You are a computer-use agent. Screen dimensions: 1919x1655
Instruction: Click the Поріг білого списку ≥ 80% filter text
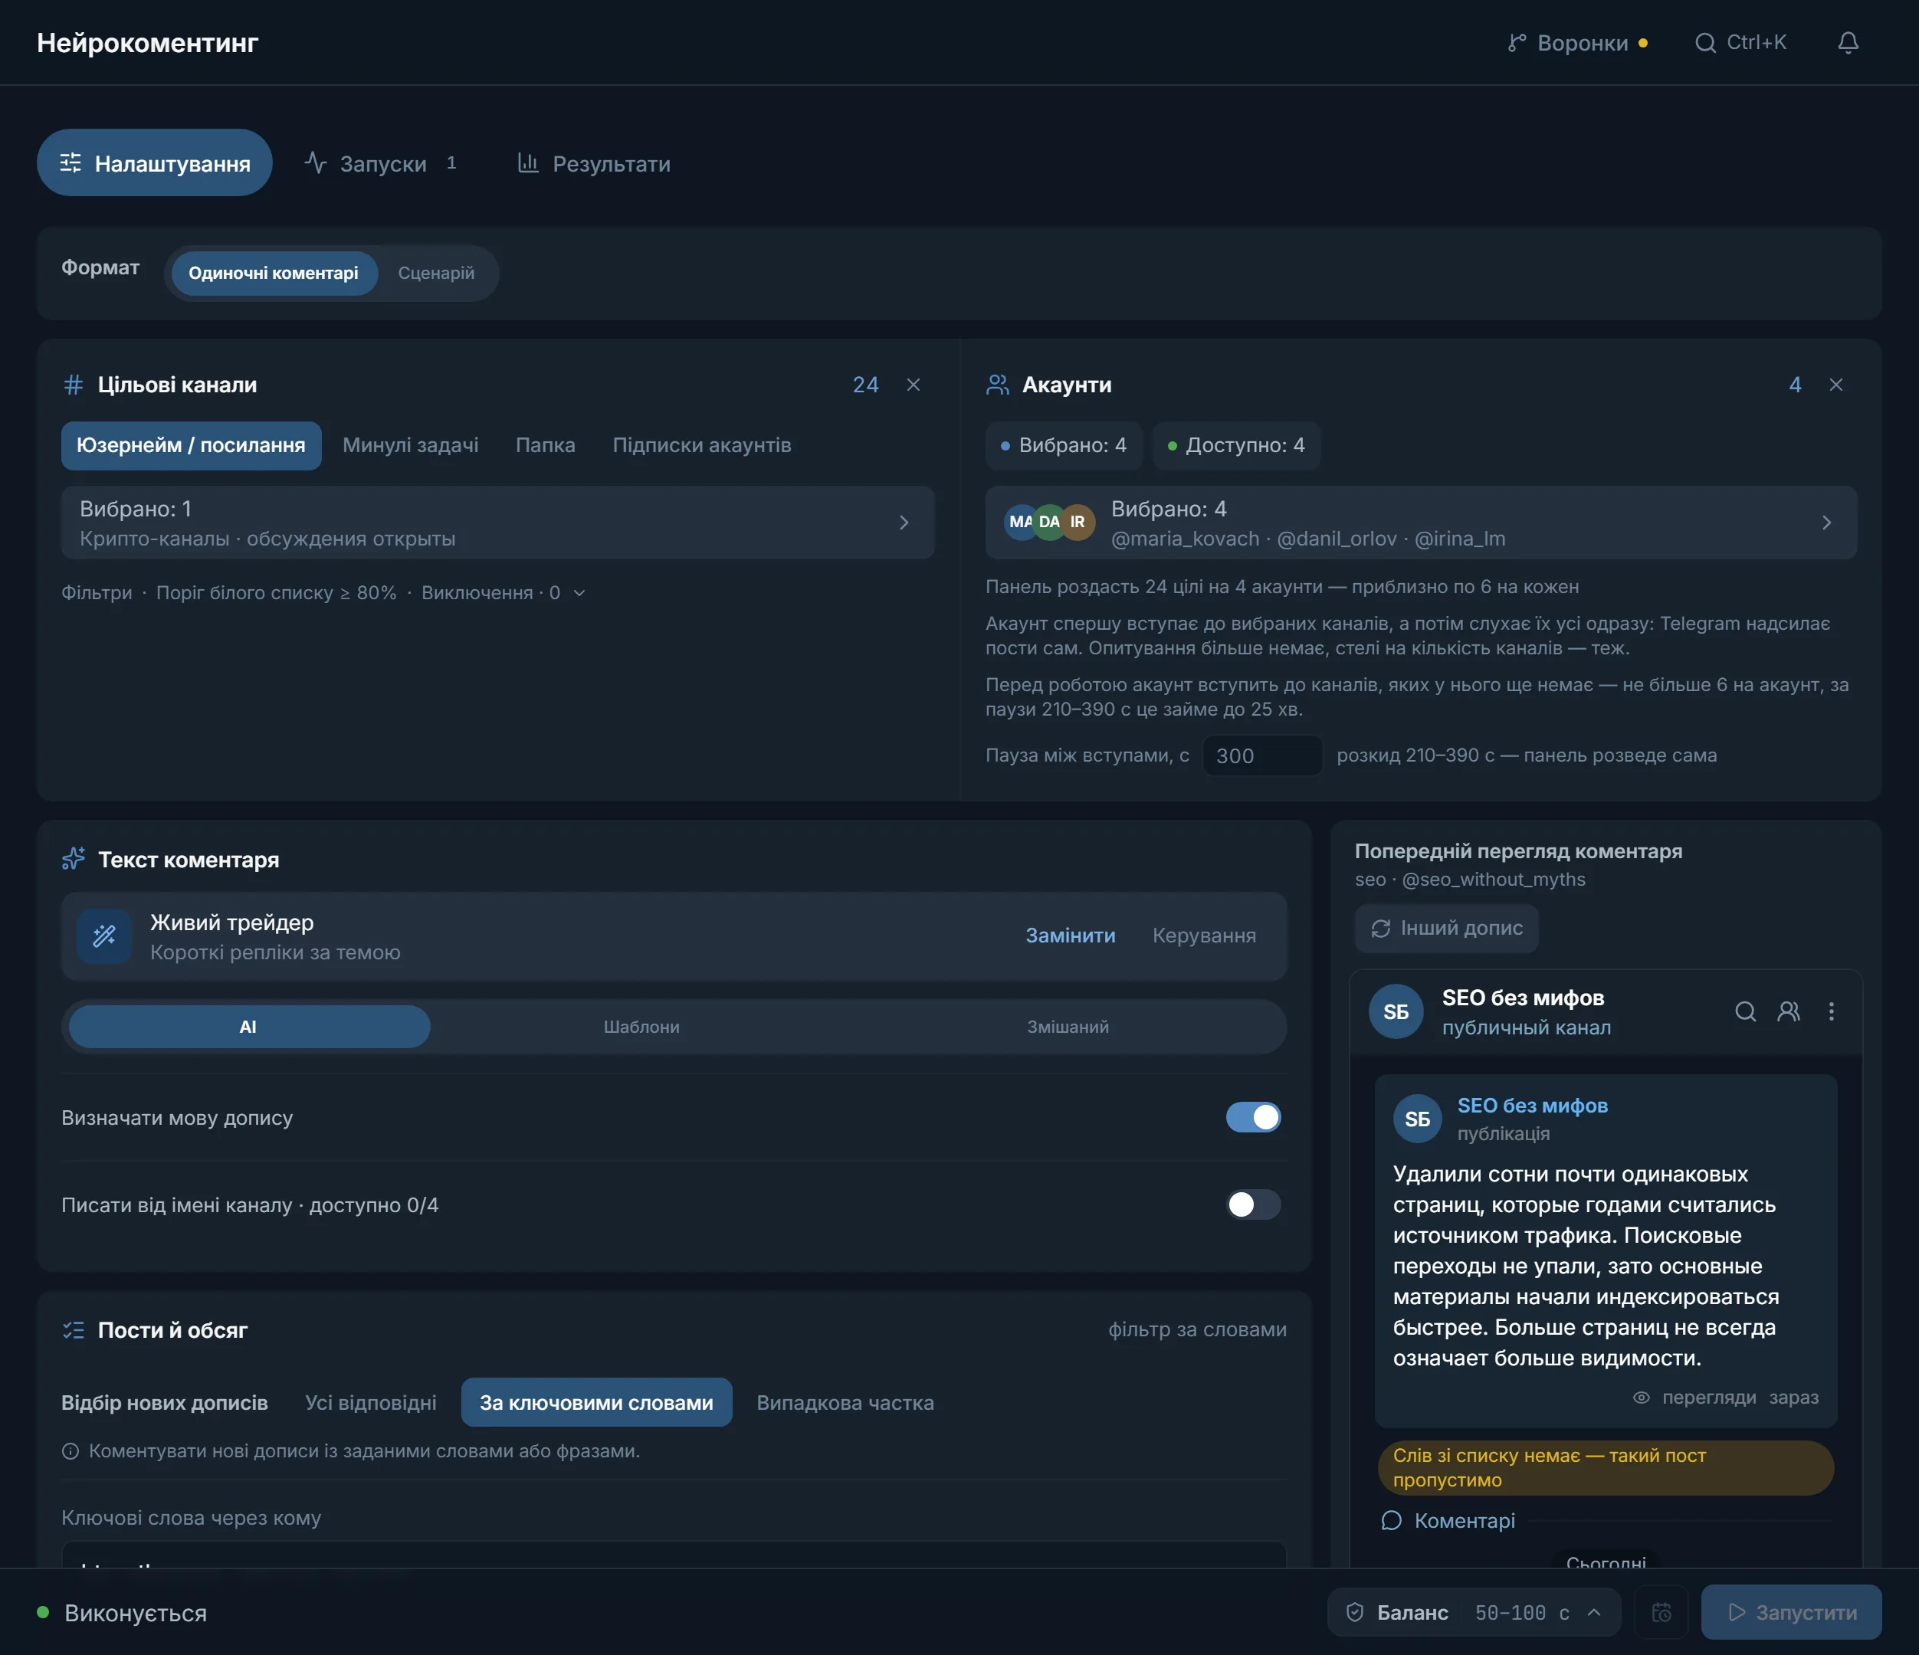(276, 593)
